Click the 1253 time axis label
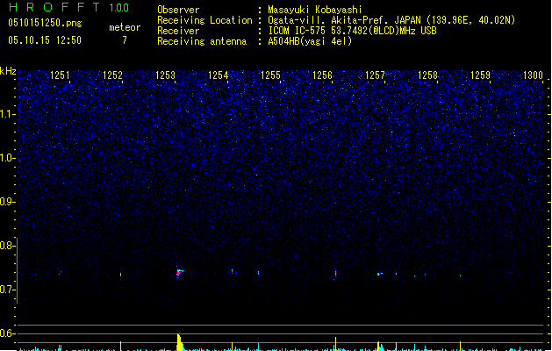This screenshot has width=552, height=351. tap(165, 75)
